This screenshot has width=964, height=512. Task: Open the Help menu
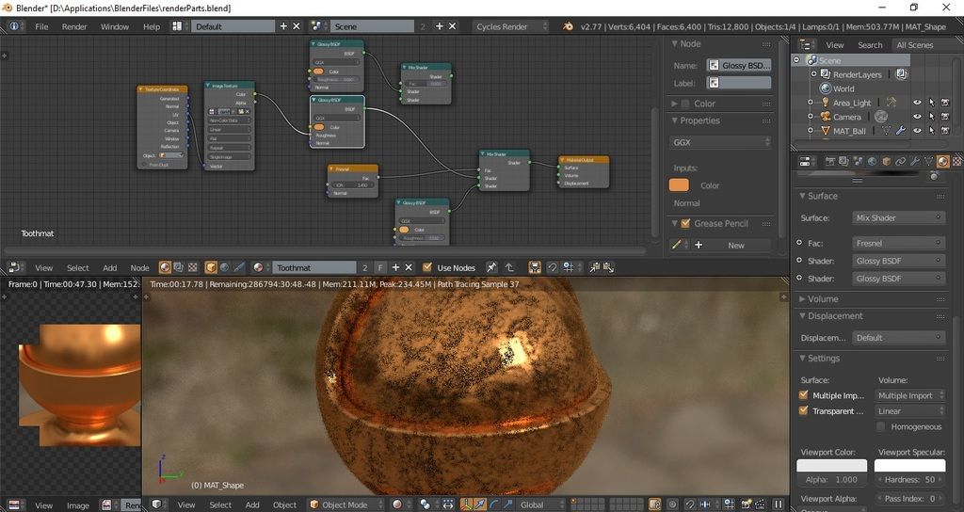point(152,26)
